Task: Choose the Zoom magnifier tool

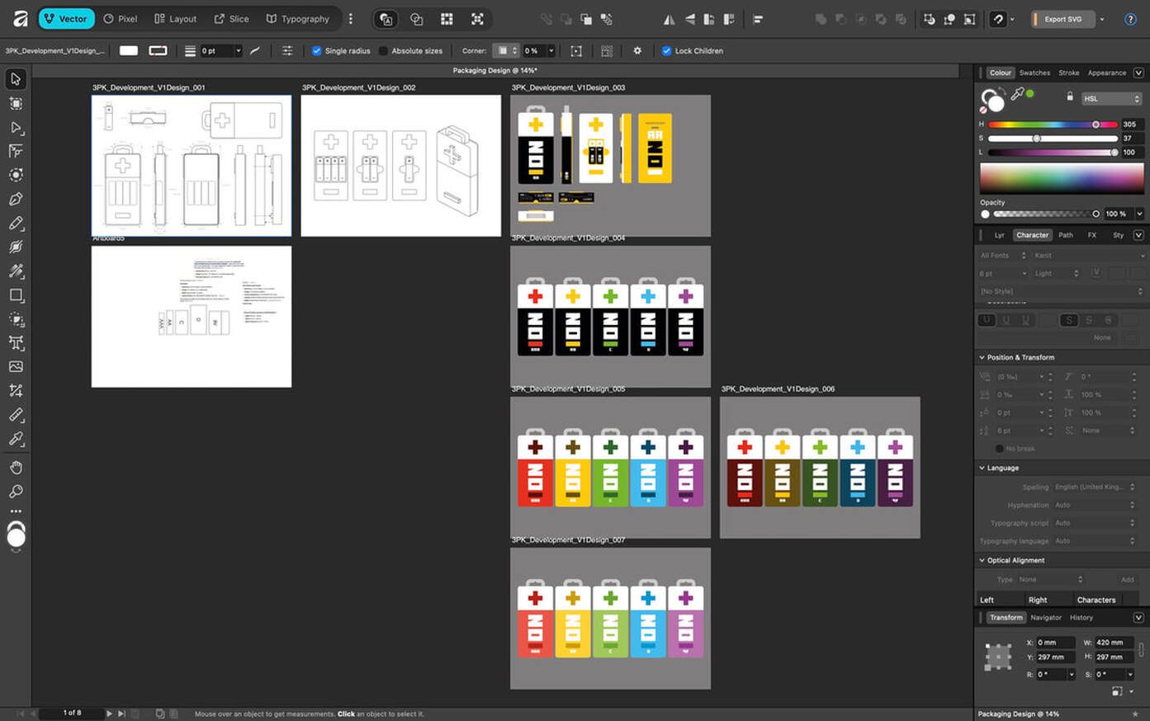Action: coord(16,492)
